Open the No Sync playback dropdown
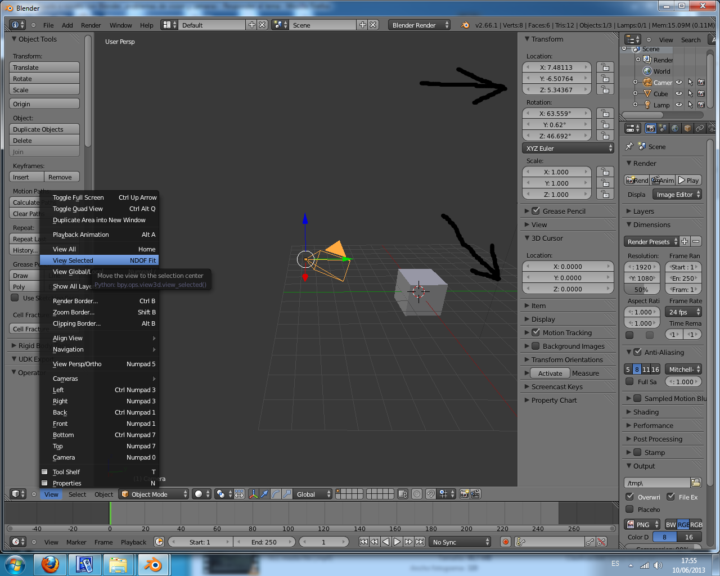Viewport: 720px width, 576px height. 460,542
